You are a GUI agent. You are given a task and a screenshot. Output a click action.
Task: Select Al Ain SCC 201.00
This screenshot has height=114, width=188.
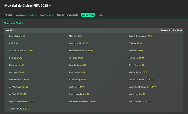tap(18, 94)
